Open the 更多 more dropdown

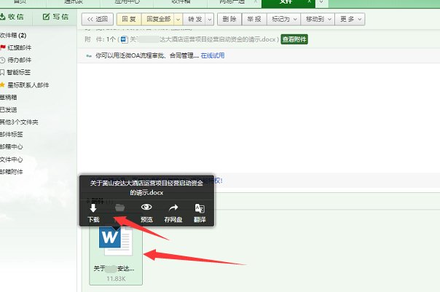point(350,19)
